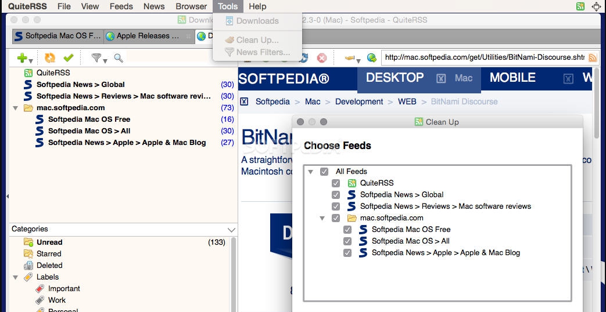Uncheck Softpedia Mac OS Free in Clean Up
606x312 pixels.
[x=347, y=230]
